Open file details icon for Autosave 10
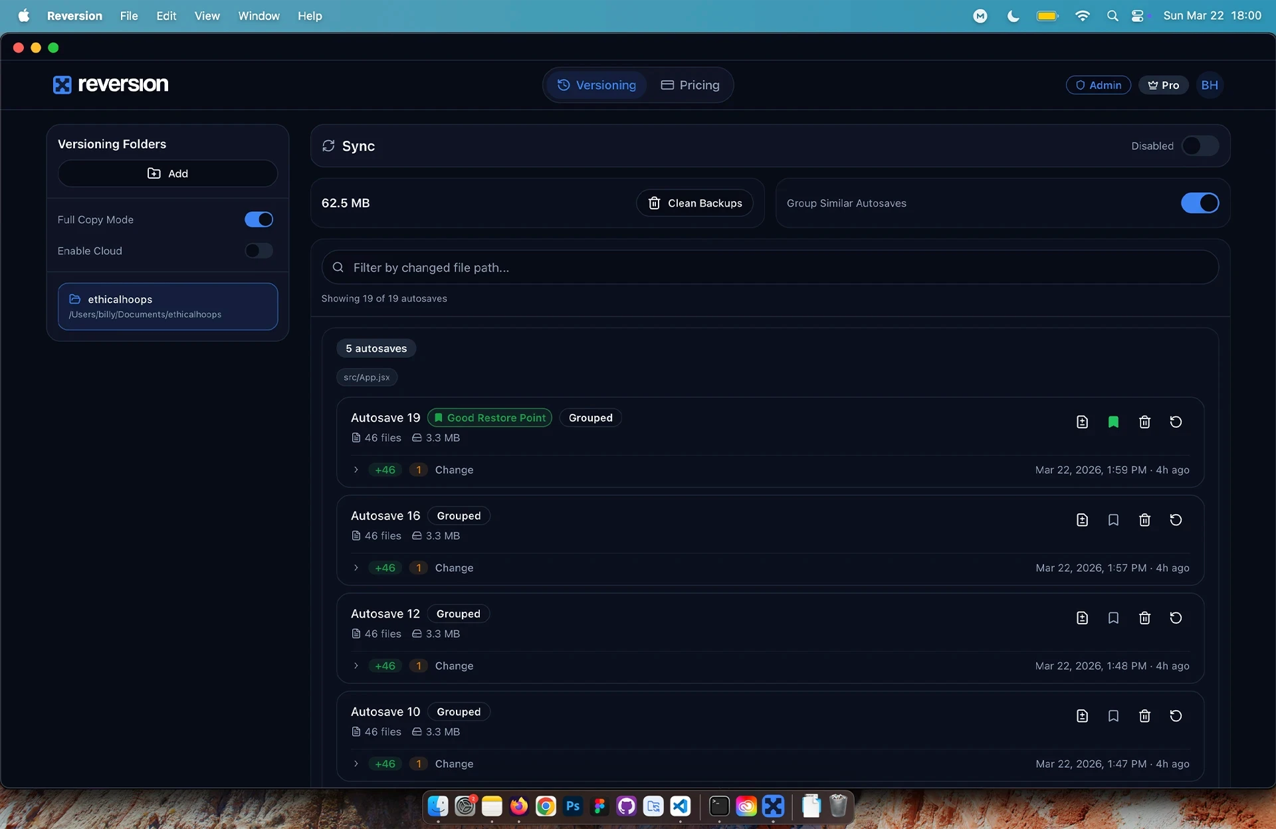The width and height of the screenshot is (1276, 829). (1082, 716)
